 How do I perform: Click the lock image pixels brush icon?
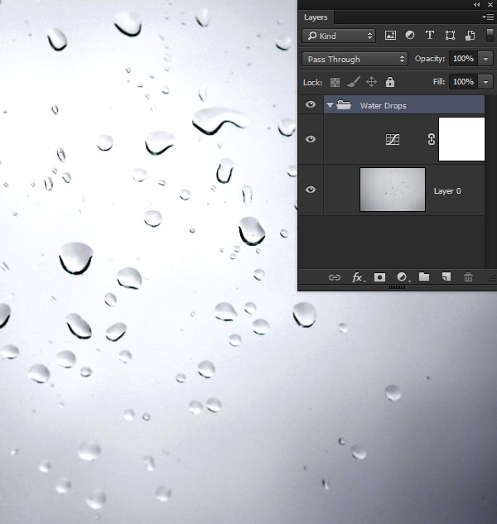click(353, 82)
